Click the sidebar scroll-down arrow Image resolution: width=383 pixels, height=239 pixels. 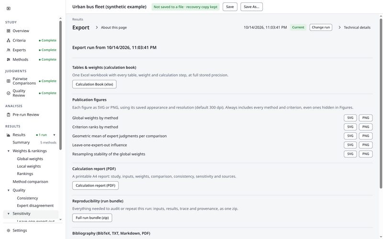[60, 220]
